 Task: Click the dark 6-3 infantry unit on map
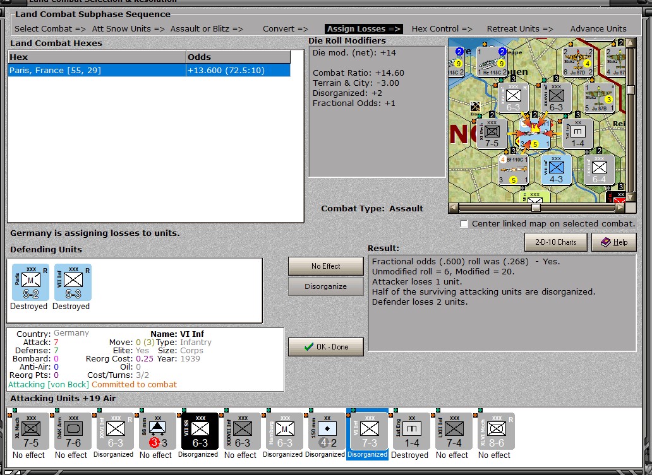pyautogui.click(x=557, y=98)
